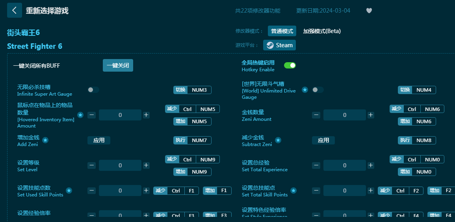Click star icon next to Subtract Zeni
Viewport: 455px width, 222px height.
pos(278,140)
